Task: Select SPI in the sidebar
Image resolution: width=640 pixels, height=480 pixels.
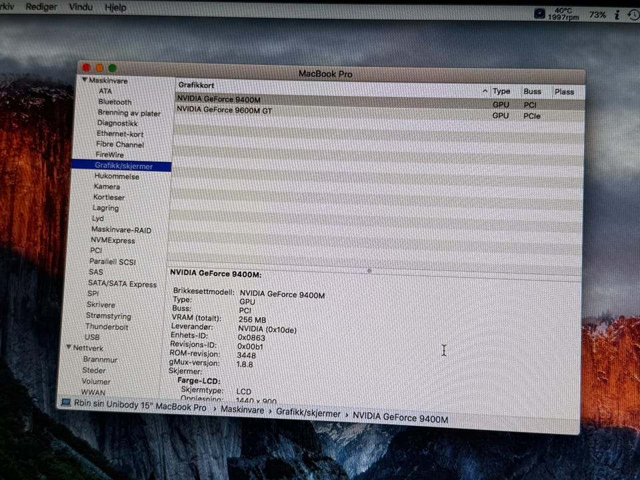Action: click(x=93, y=293)
